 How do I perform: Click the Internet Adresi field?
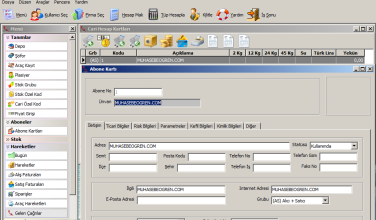[311, 189]
